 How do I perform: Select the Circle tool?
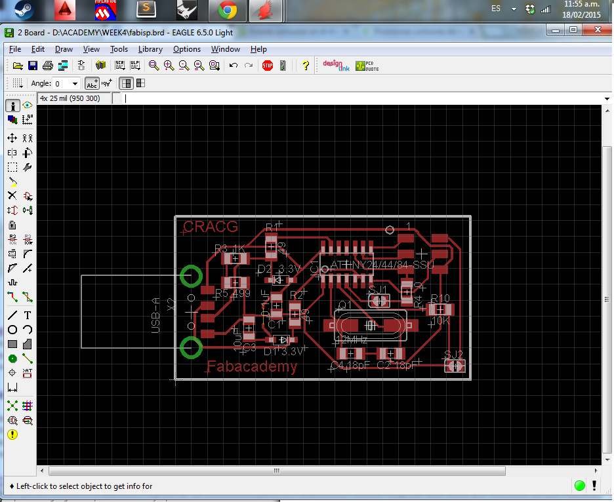[12, 330]
